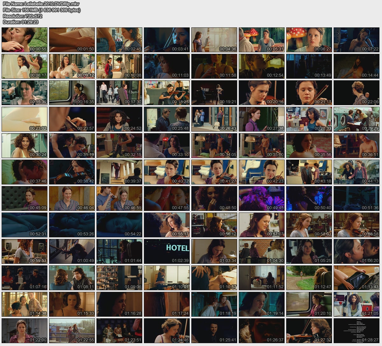Click the seated audience frame at 01:23:51
Viewport: 382px width, 346px height.
(119, 331)
